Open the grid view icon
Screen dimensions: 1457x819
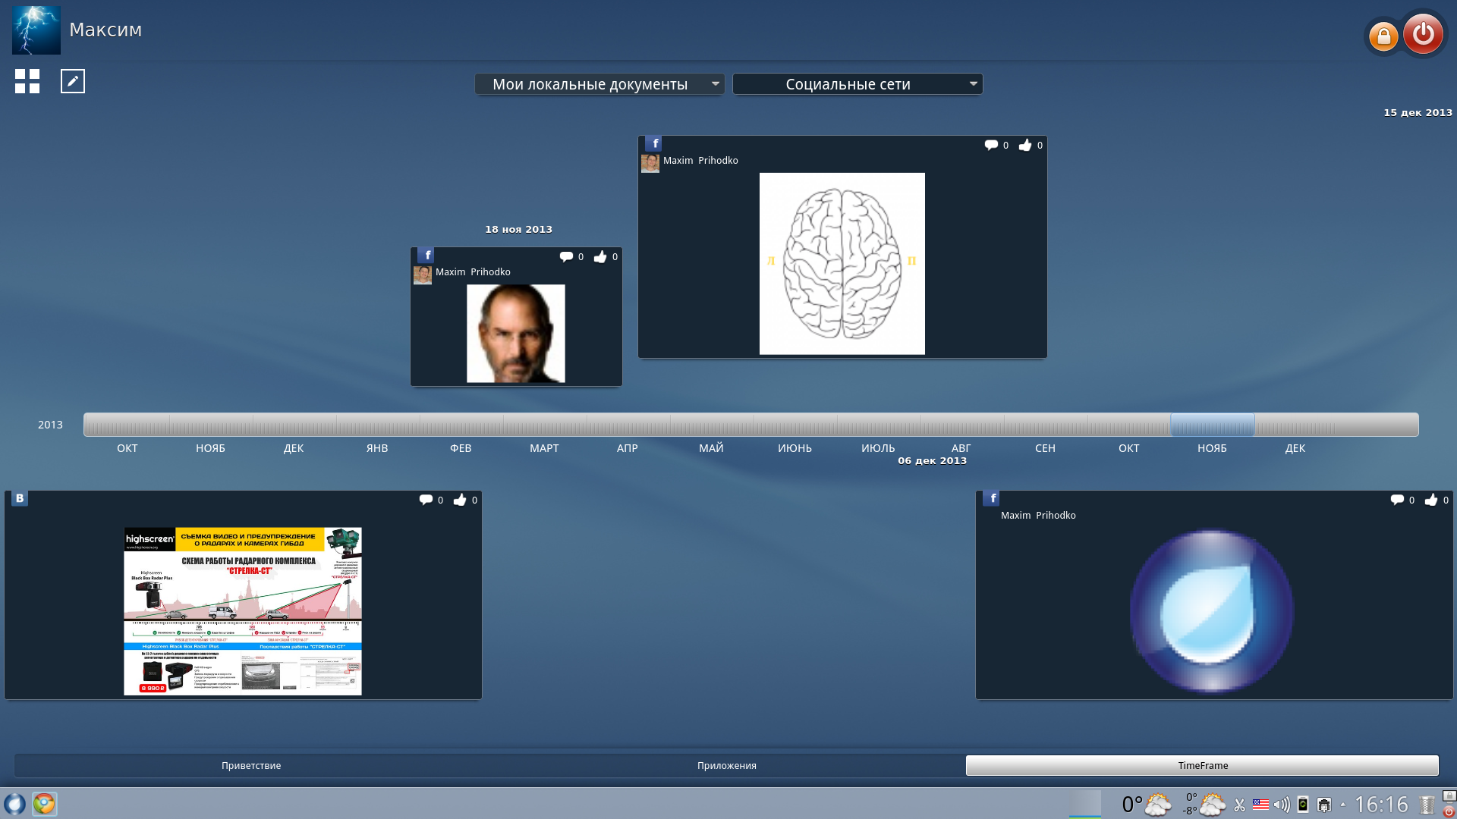click(x=27, y=81)
